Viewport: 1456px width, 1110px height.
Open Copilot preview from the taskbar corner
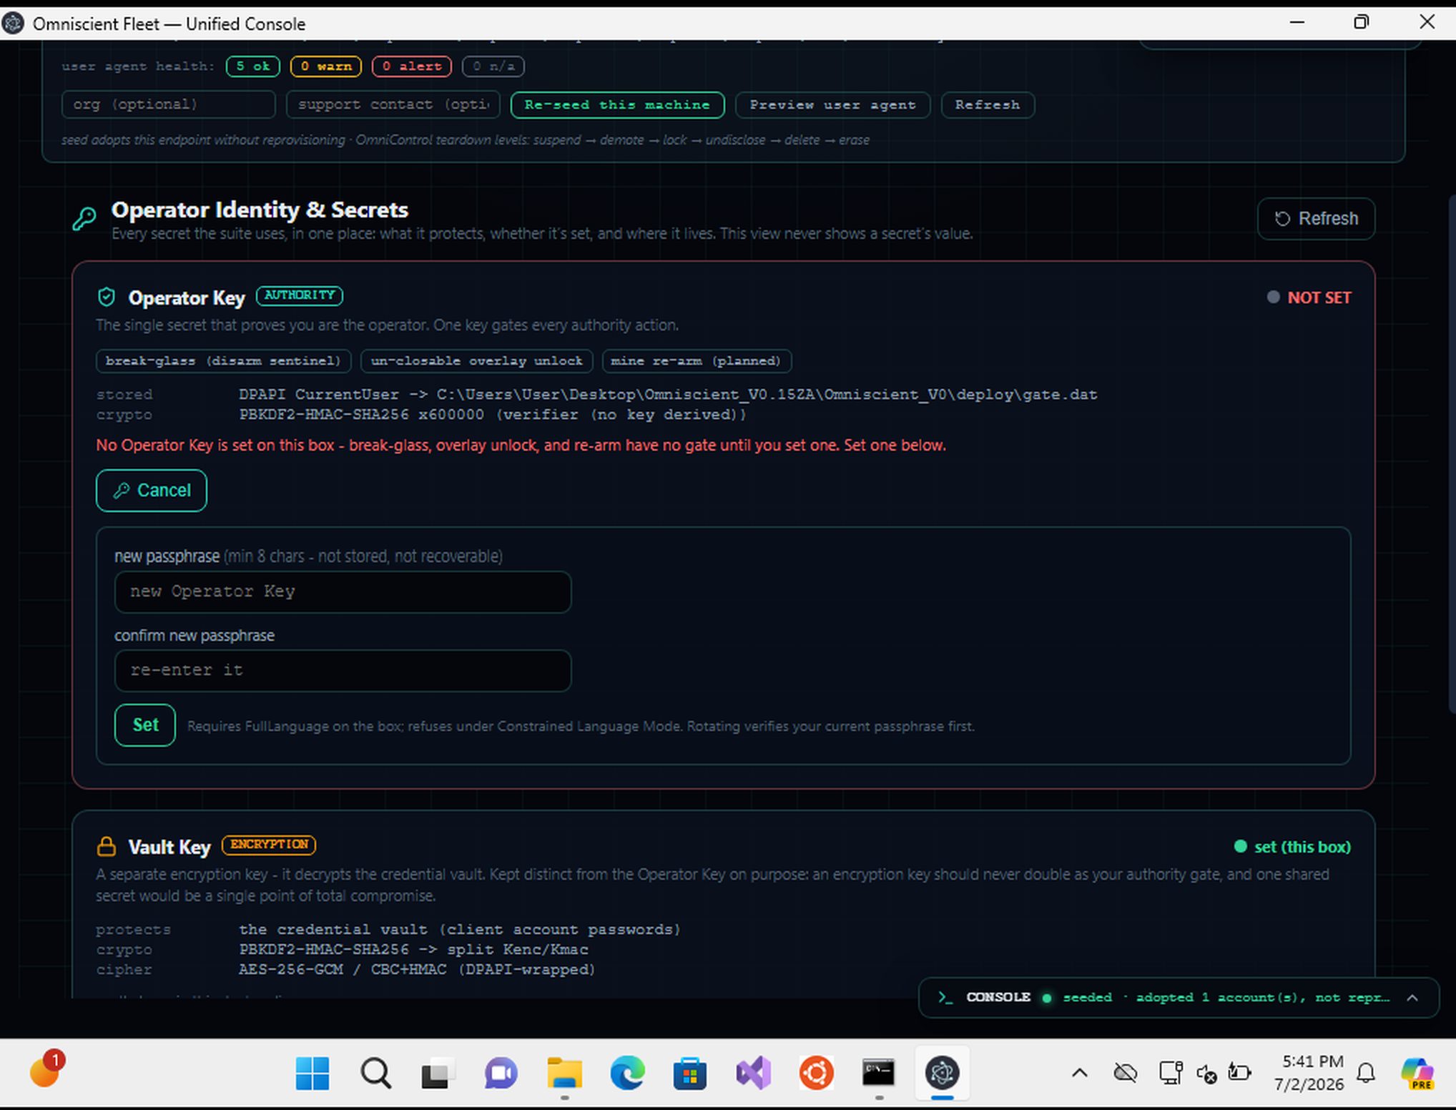(x=1417, y=1074)
